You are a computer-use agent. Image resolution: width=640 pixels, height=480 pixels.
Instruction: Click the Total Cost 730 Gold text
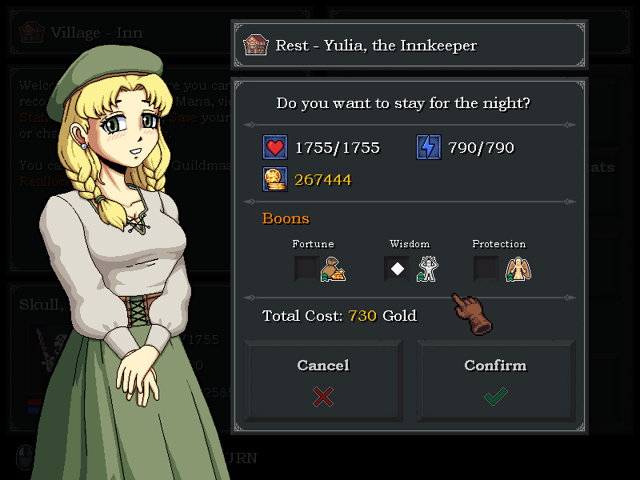point(339,315)
